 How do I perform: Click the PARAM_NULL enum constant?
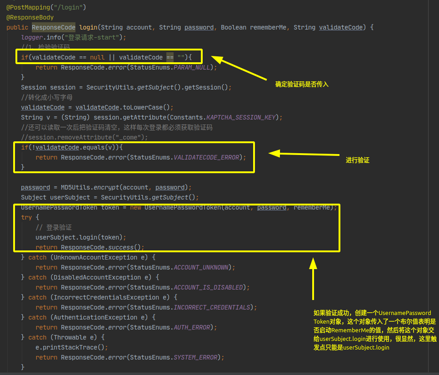pos(192,67)
